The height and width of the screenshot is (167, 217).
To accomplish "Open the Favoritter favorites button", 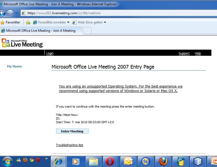I will [10, 22].
